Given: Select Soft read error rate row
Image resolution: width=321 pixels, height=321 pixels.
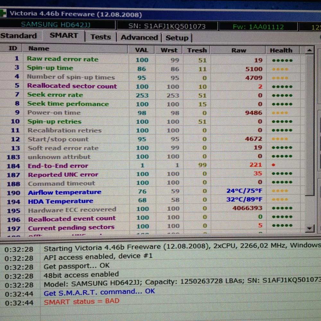Looking at the screenshot, I should tap(152, 148).
